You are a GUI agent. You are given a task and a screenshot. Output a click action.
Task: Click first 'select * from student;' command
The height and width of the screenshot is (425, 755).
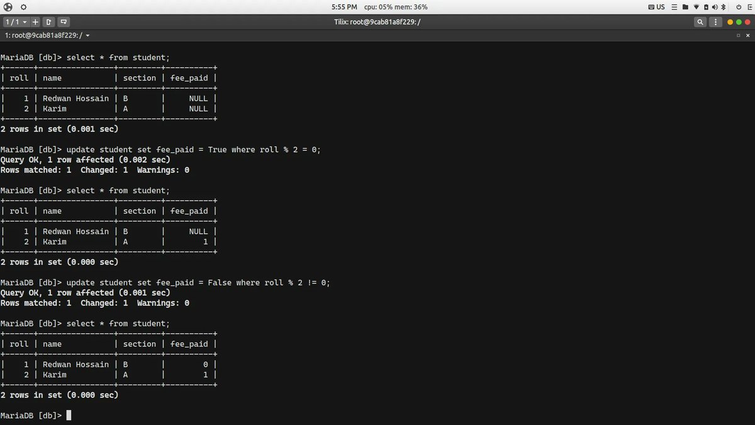click(118, 58)
